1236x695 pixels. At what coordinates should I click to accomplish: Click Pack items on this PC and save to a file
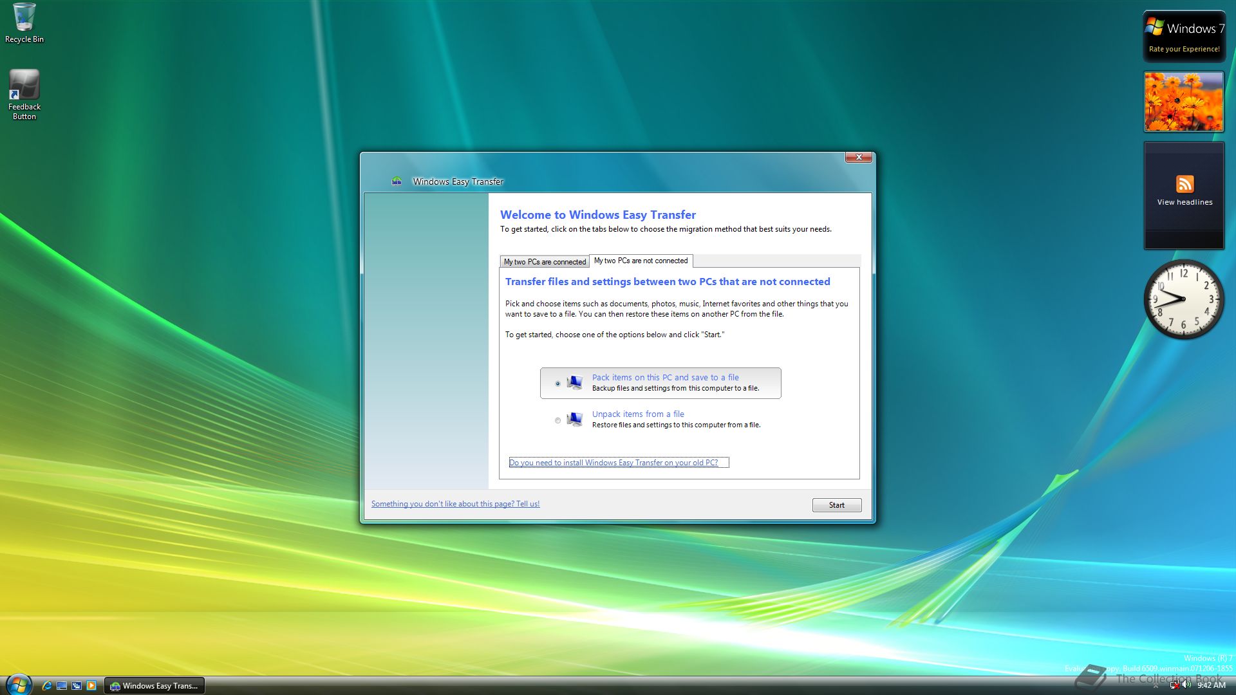665,378
